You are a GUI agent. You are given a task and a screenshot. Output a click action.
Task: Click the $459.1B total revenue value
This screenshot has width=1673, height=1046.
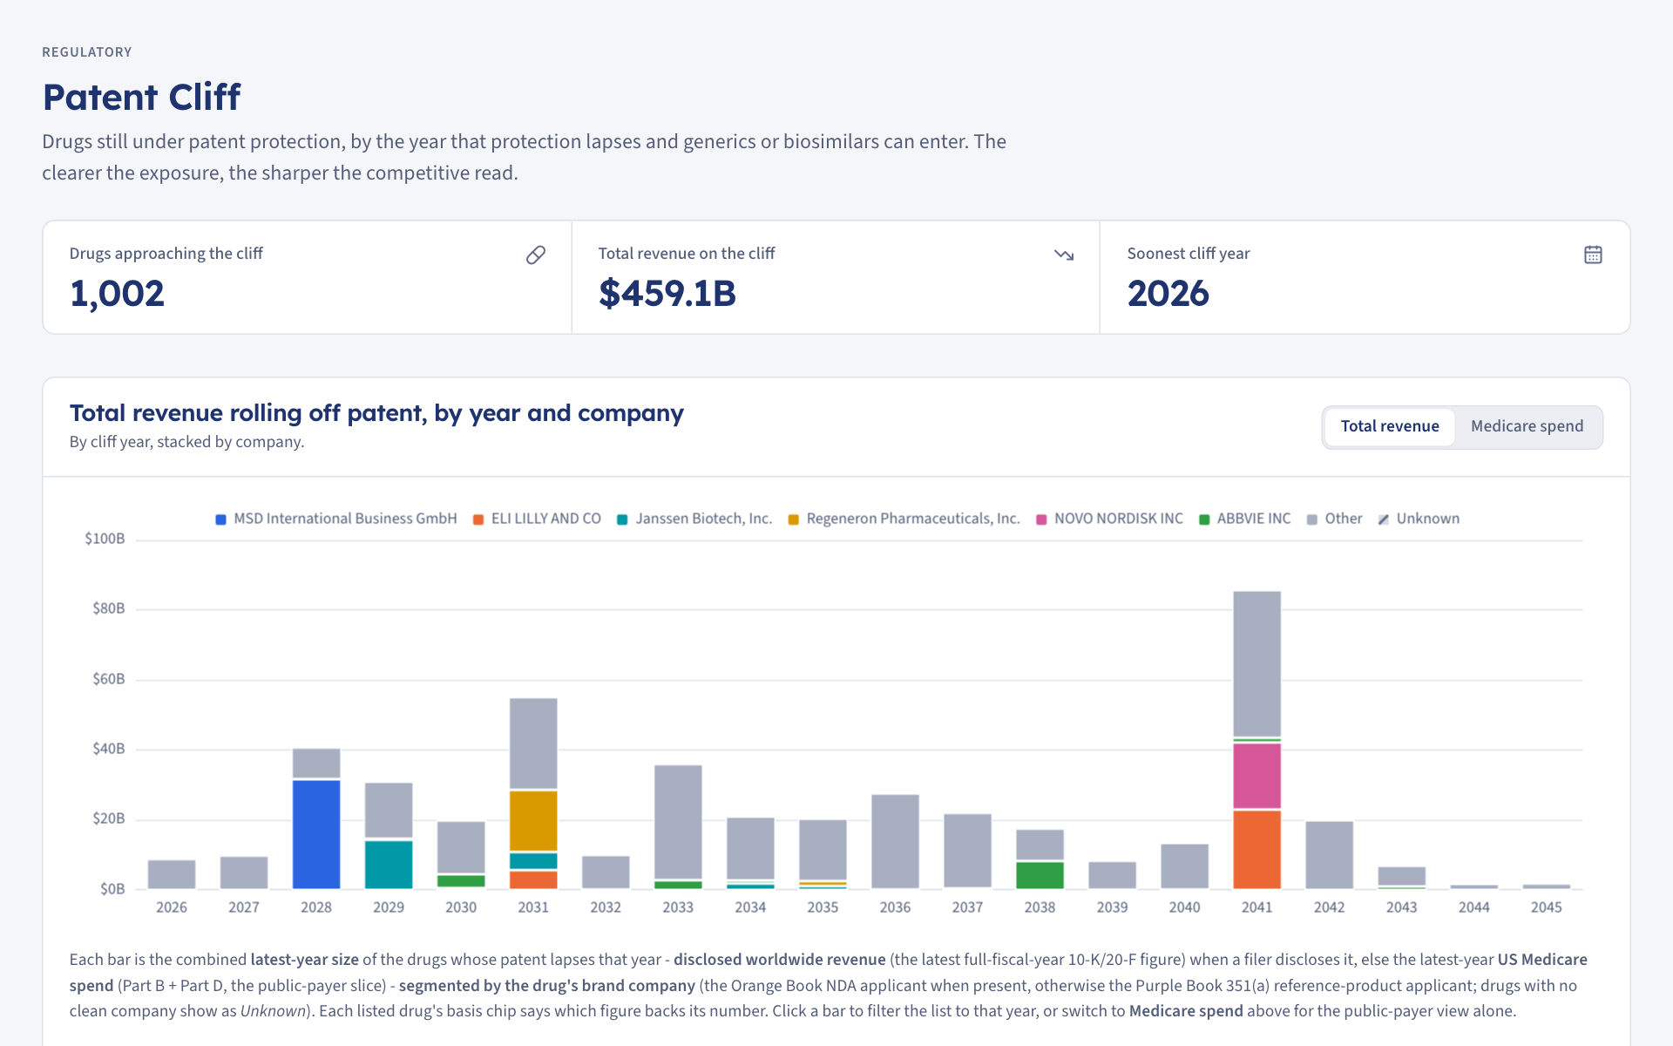tap(667, 294)
